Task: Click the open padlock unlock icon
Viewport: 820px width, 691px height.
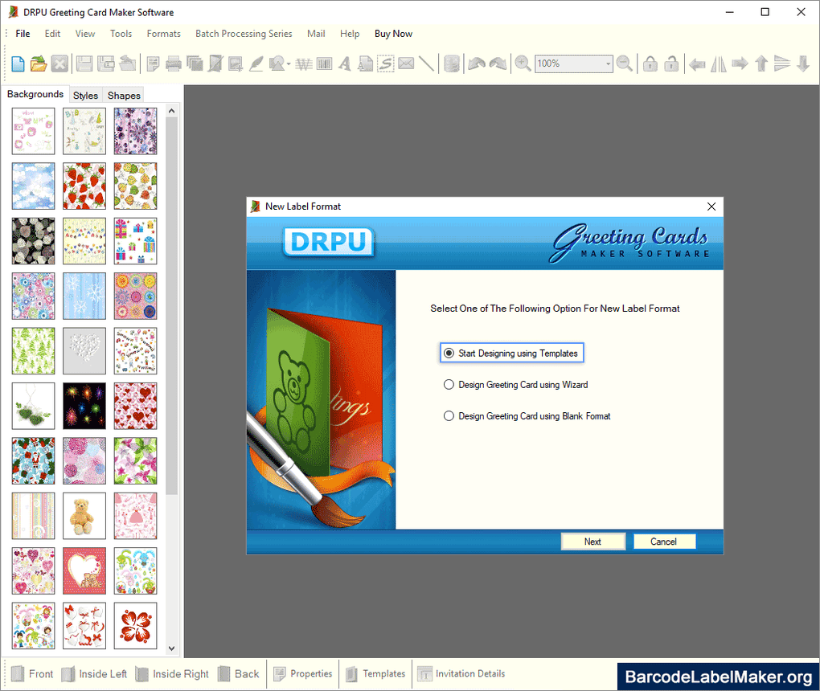Action: coord(671,63)
